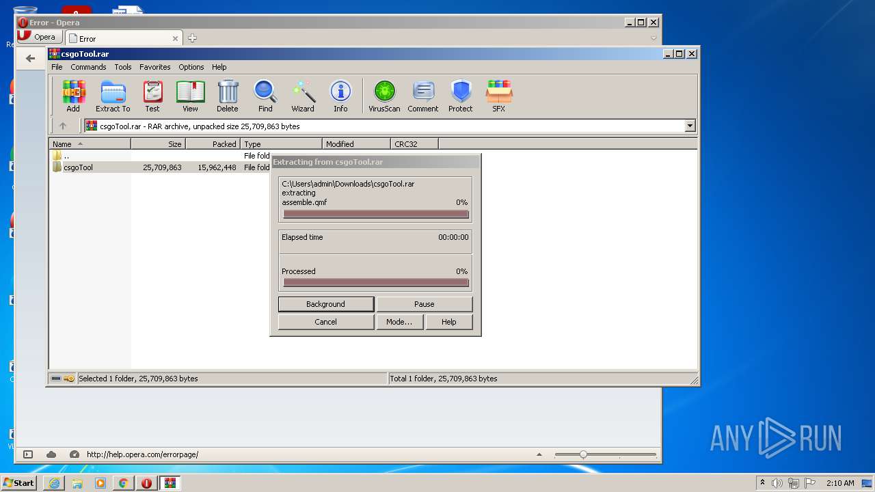Sort by the Name column header

tap(90, 143)
